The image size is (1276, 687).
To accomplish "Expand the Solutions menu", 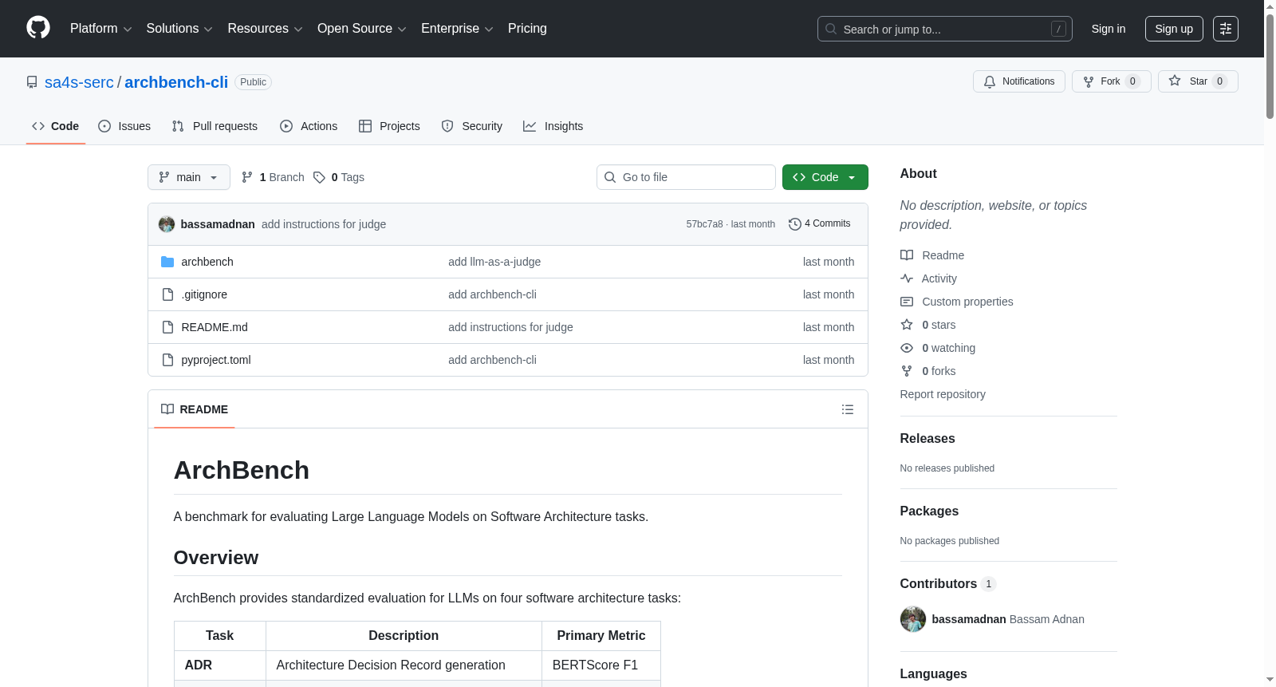I will coord(179,29).
